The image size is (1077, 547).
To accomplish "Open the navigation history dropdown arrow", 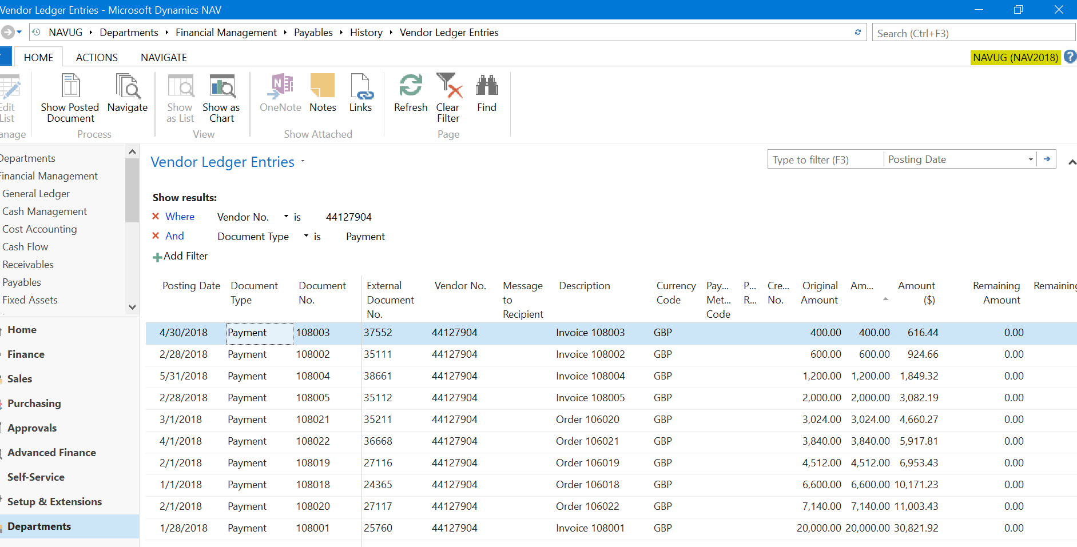I will click(x=19, y=33).
